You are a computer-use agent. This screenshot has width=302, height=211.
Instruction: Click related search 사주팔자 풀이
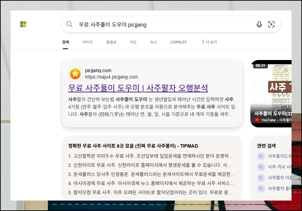tap(280, 188)
